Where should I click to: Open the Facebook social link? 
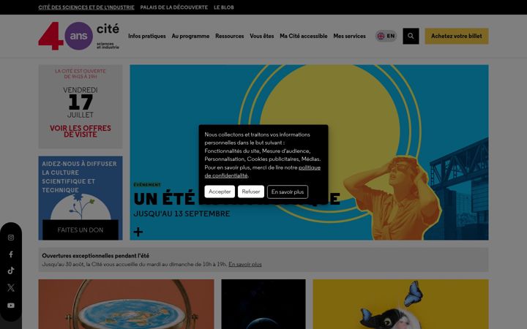pos(11,254)
